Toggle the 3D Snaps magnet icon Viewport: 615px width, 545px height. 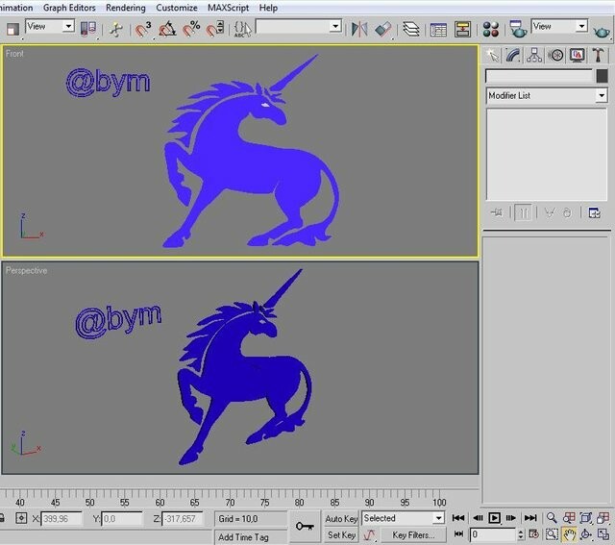pos(143,29)
